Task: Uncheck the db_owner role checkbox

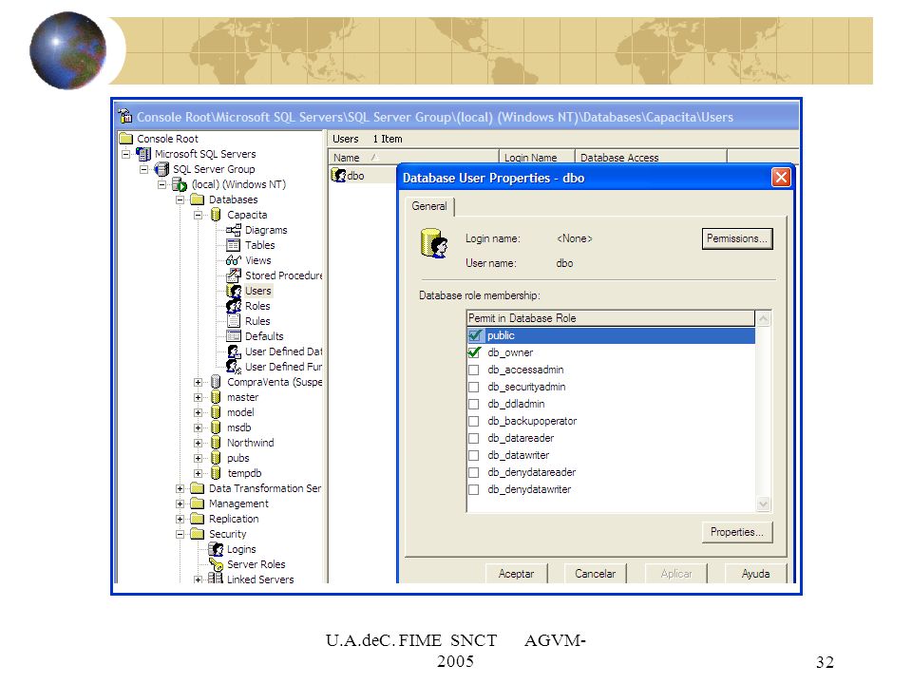Action: [474, 352]
